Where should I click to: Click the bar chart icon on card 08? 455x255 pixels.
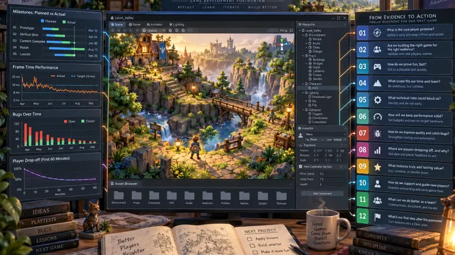(x=377, y=150)
